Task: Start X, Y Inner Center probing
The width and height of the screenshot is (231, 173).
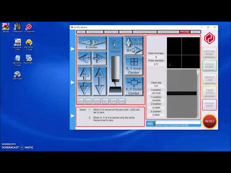Action: pyautogui.click(x=134, y=66)
